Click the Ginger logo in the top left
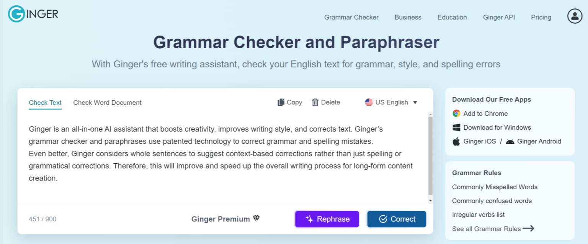This screenshot has width=588, height=244. (x=33, y=14)
